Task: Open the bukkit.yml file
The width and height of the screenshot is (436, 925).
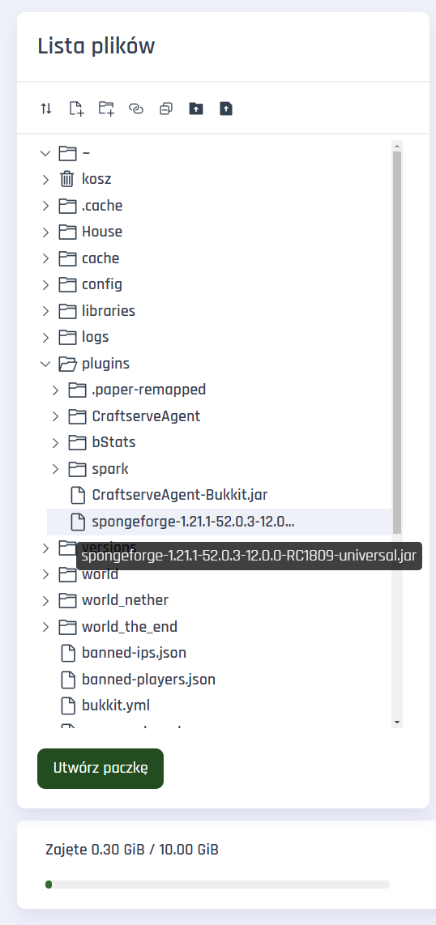Action: point(116,705)
